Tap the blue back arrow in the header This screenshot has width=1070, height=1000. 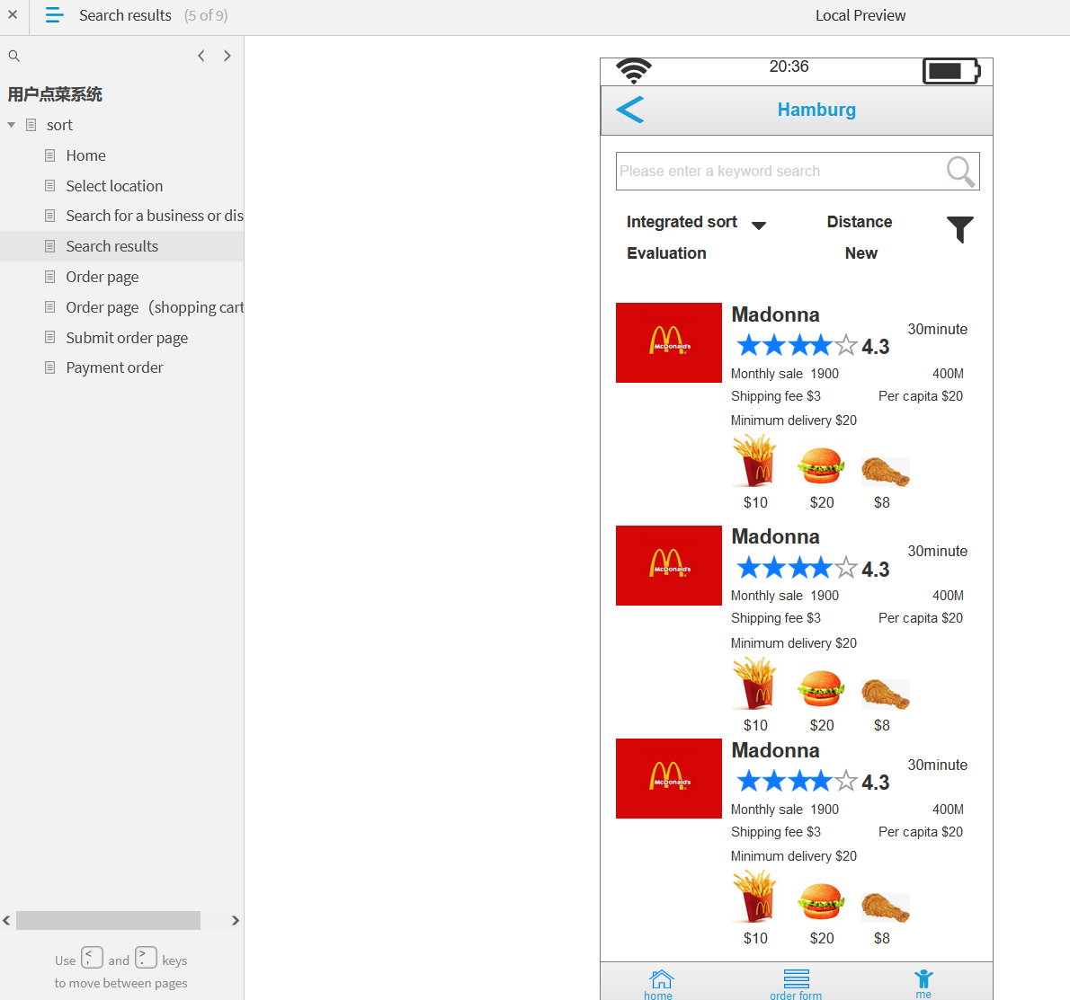pos(629,110)
